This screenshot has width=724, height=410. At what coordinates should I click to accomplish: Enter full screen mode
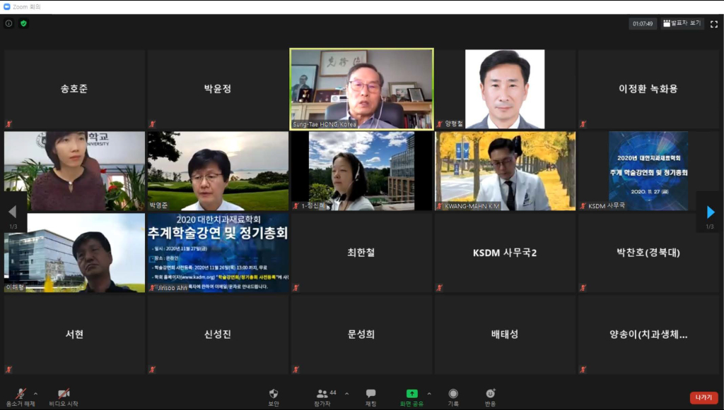pyautogui.click(x=713, y=23)
